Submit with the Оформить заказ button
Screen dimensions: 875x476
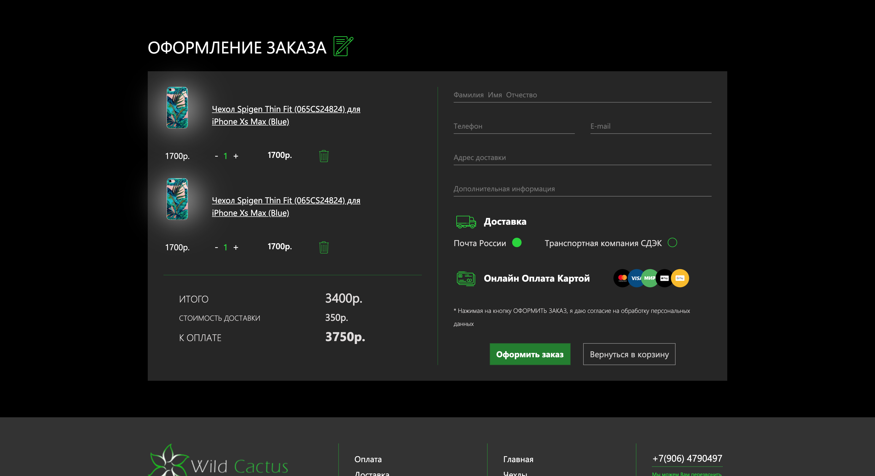pos(530,354)
